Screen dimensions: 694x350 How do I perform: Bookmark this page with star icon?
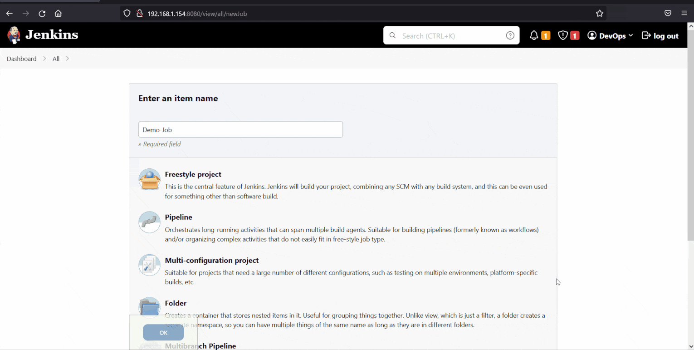600,14
